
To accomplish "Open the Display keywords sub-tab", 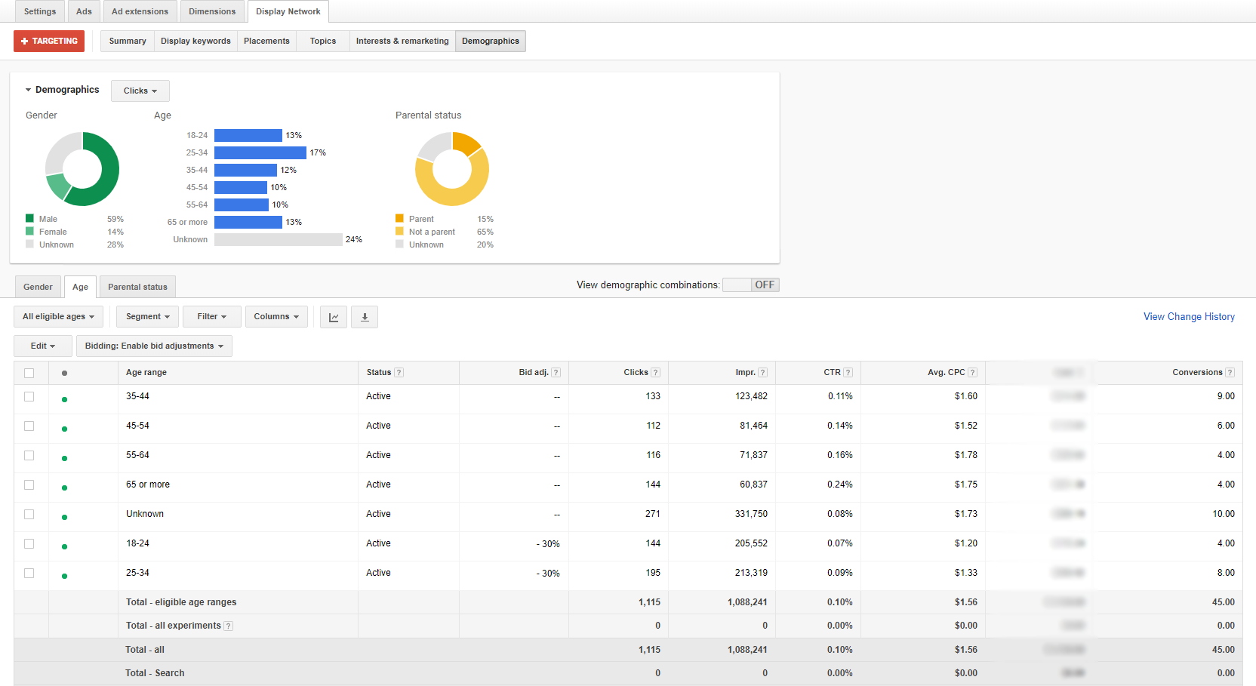I will click(195, 41).
